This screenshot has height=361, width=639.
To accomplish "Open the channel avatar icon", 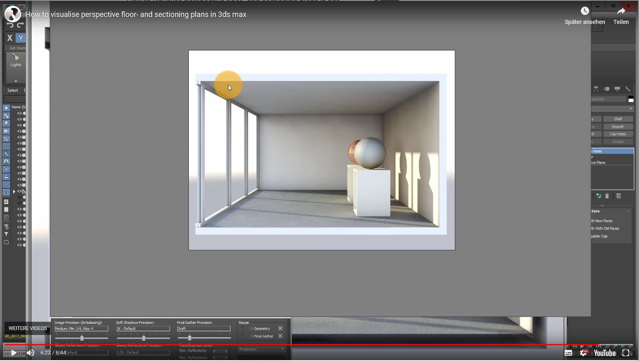I will (12, 14).
